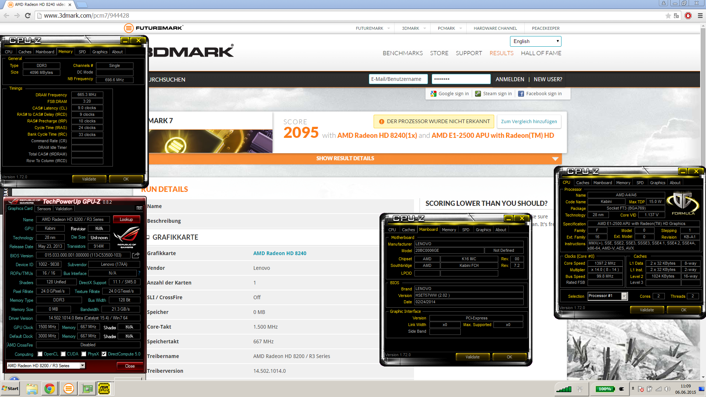
Task: Open the Chrome menu hamburger icon
Action: 700,15
